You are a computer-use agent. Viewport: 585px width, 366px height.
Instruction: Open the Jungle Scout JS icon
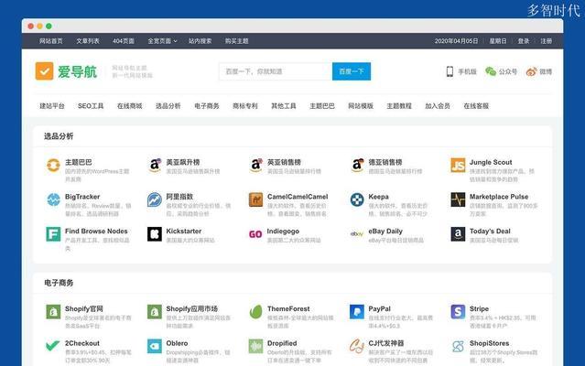pyautogui.click(x=458, y=165)
